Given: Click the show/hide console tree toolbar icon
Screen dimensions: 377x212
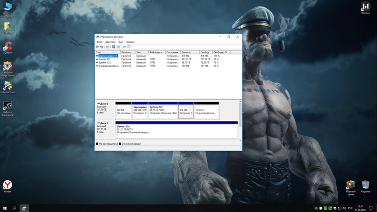Looking at the screenshot, I should click(108, 47).
